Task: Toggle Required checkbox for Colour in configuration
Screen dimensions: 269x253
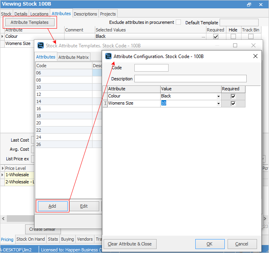Action: (233, 96)
